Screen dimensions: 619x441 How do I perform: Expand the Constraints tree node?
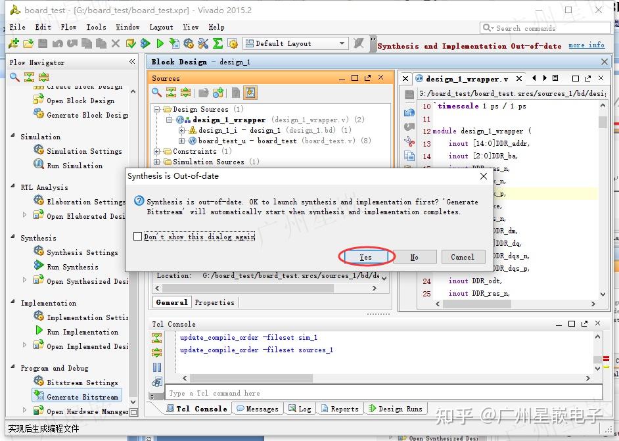tap(157, 151)
